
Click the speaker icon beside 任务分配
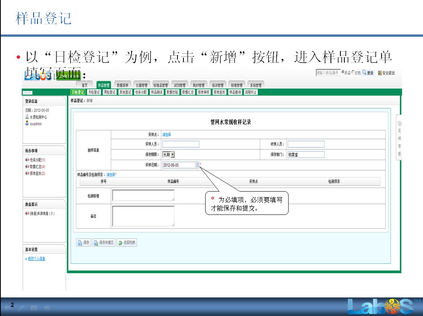coord(27,160)
